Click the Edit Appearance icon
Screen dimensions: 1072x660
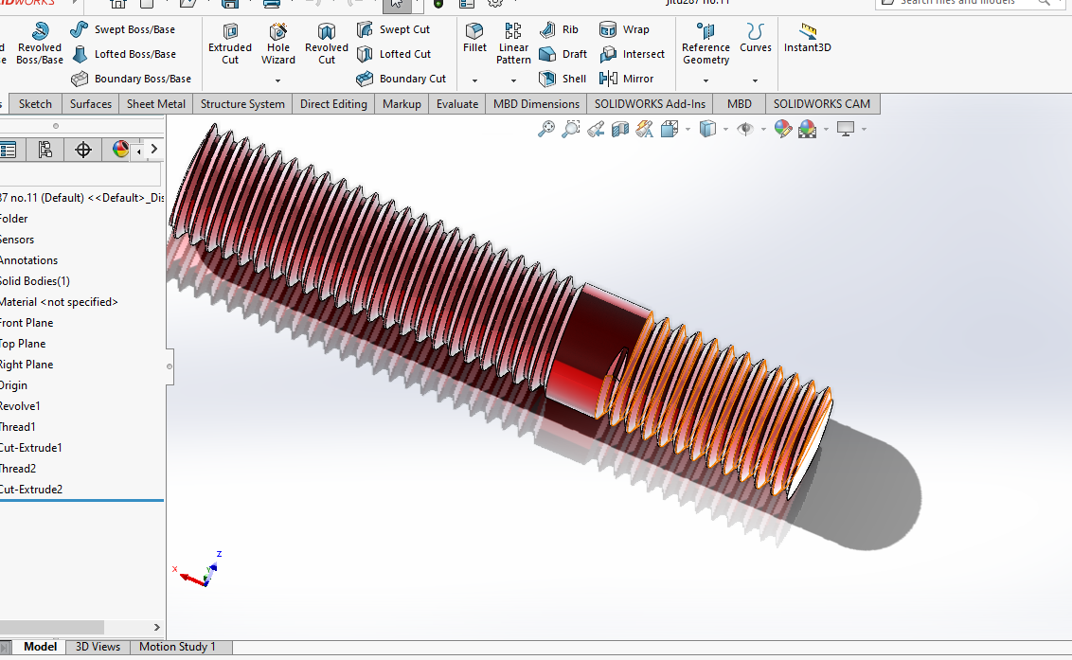point(783,129)
